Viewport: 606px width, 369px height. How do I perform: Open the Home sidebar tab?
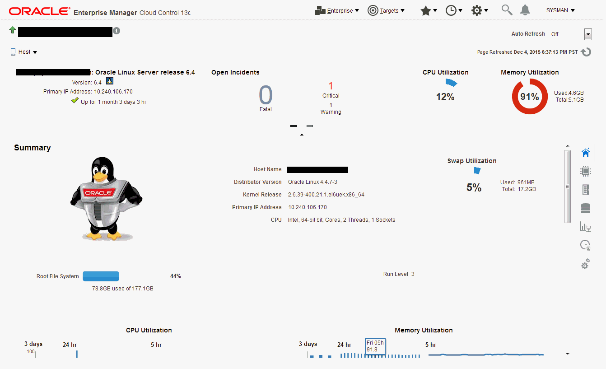[586, 153]
